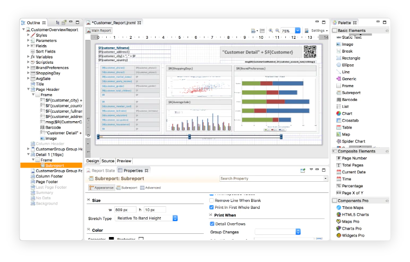Screen dimensions: 410x262
Task: Open the Advanced properties tab
Action: 151,188
